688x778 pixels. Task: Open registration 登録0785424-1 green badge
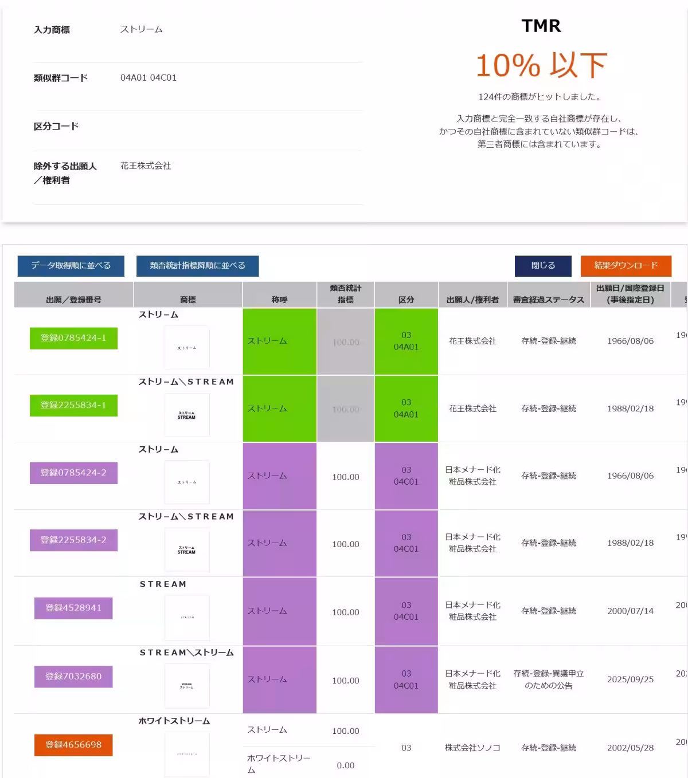pos(73,338)
